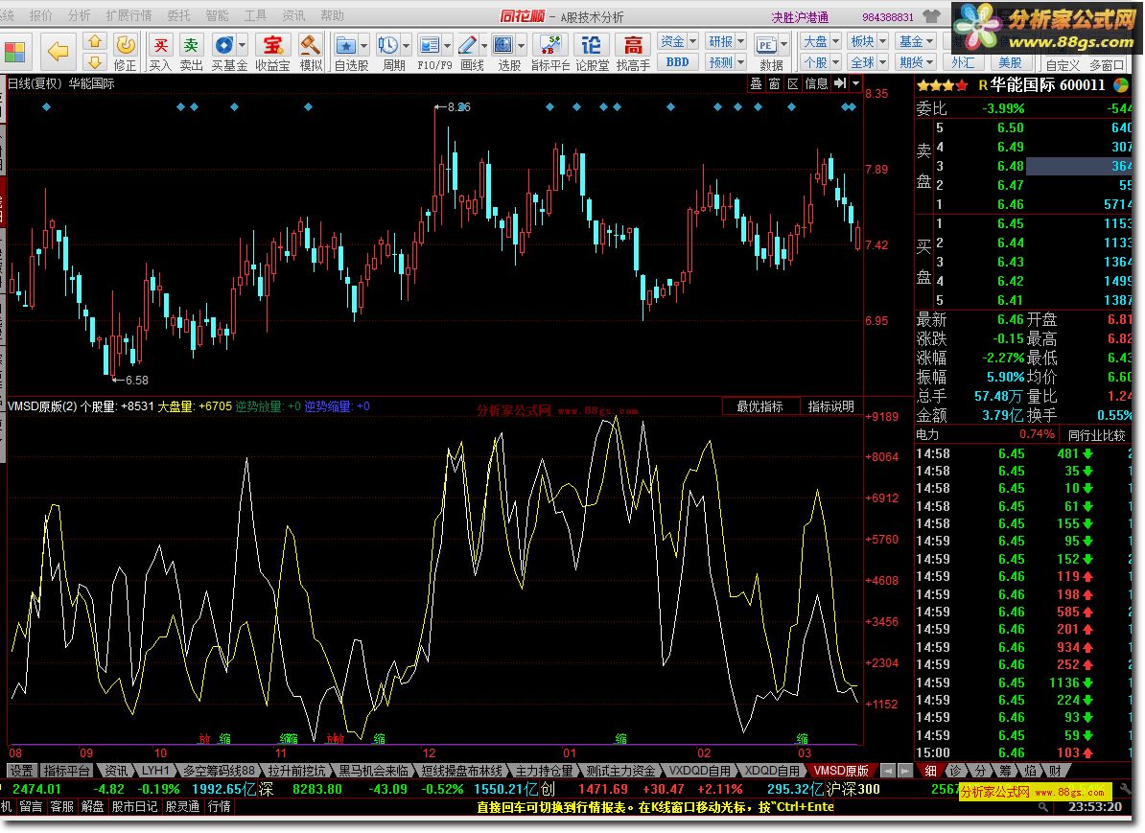Open the PE 数据 icon
Image resolution: width=1145 pixels, height=833 pixels.
(765, 46)
